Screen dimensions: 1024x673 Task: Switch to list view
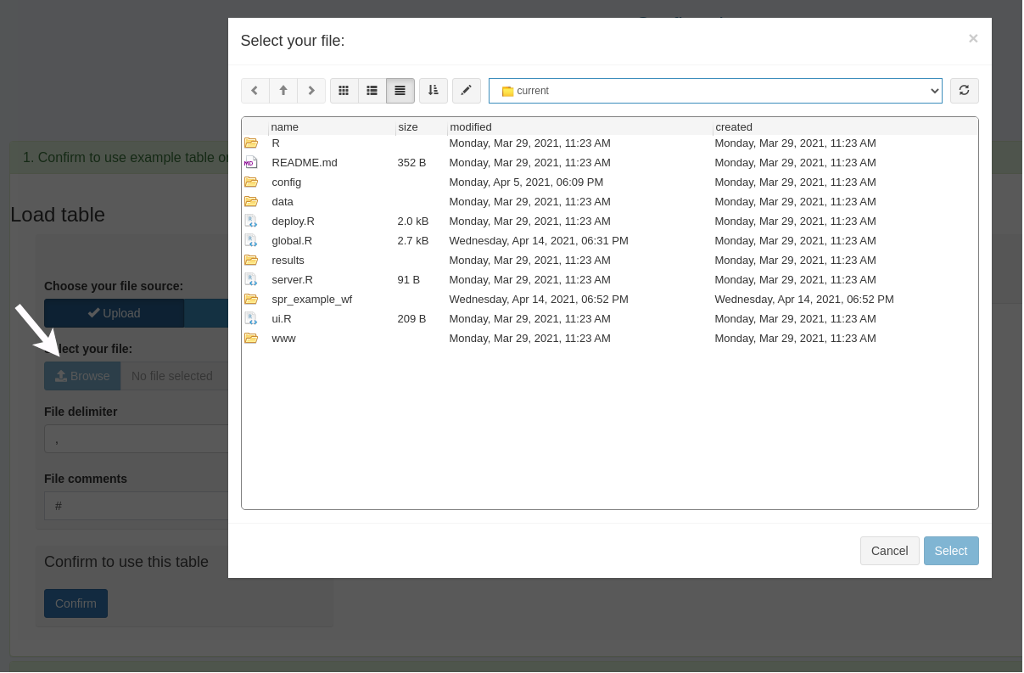pos(372,91)
